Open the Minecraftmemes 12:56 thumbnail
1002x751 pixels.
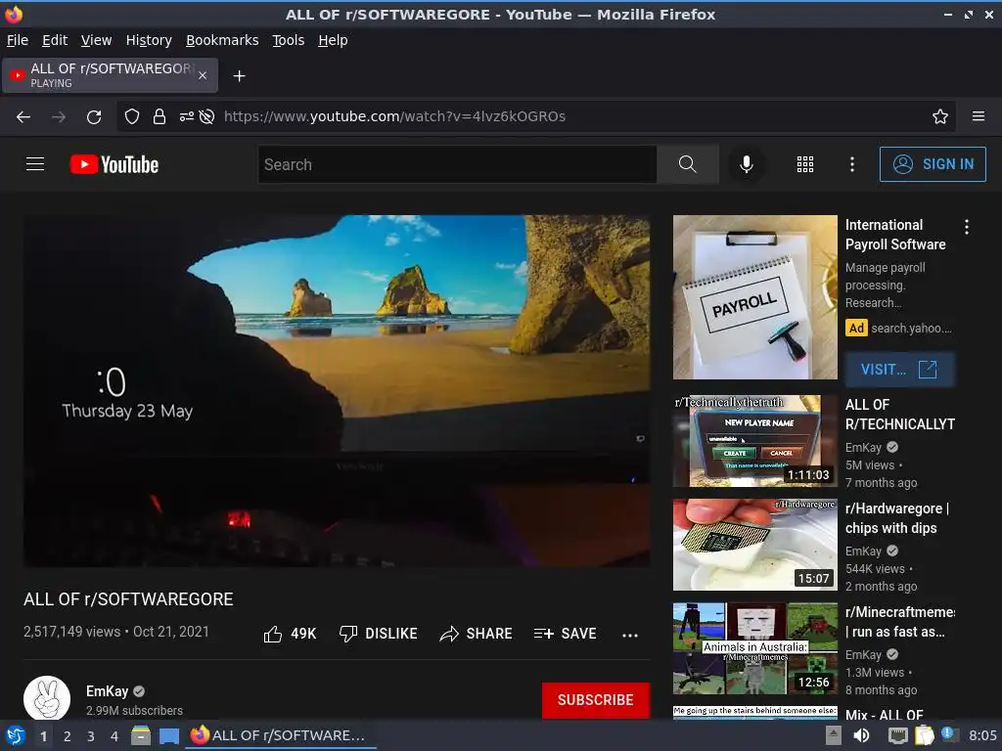(754, 648)
